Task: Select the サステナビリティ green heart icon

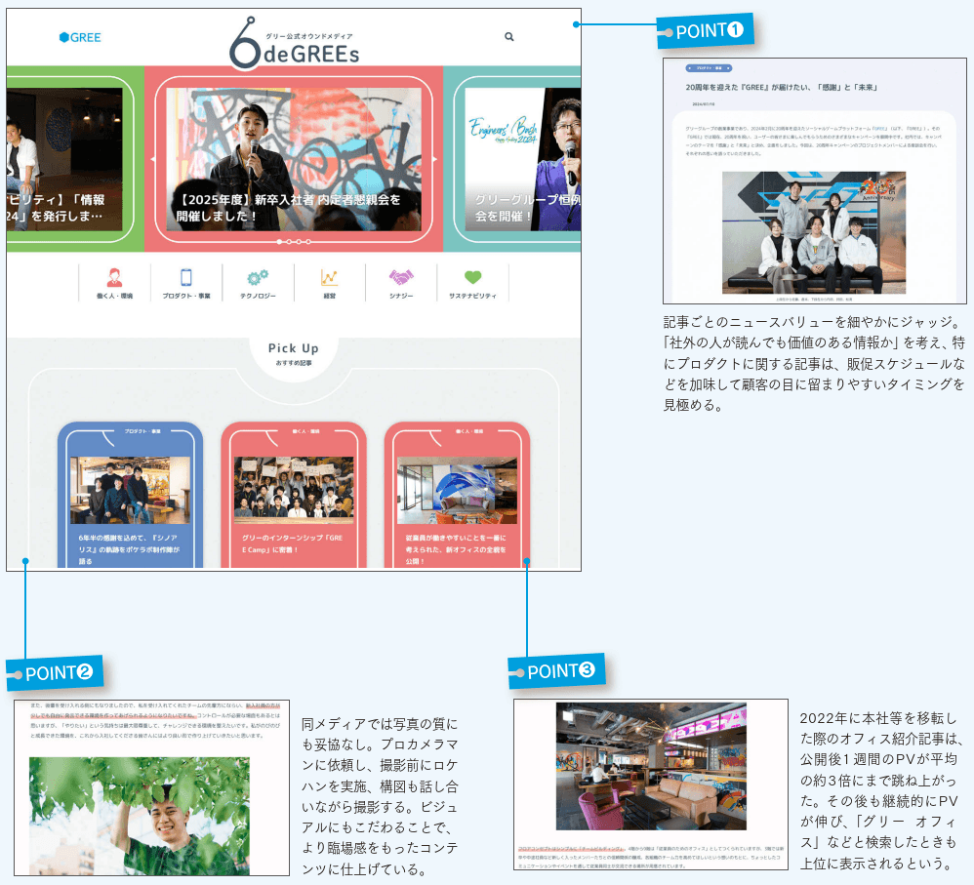Action: (472, 277)
